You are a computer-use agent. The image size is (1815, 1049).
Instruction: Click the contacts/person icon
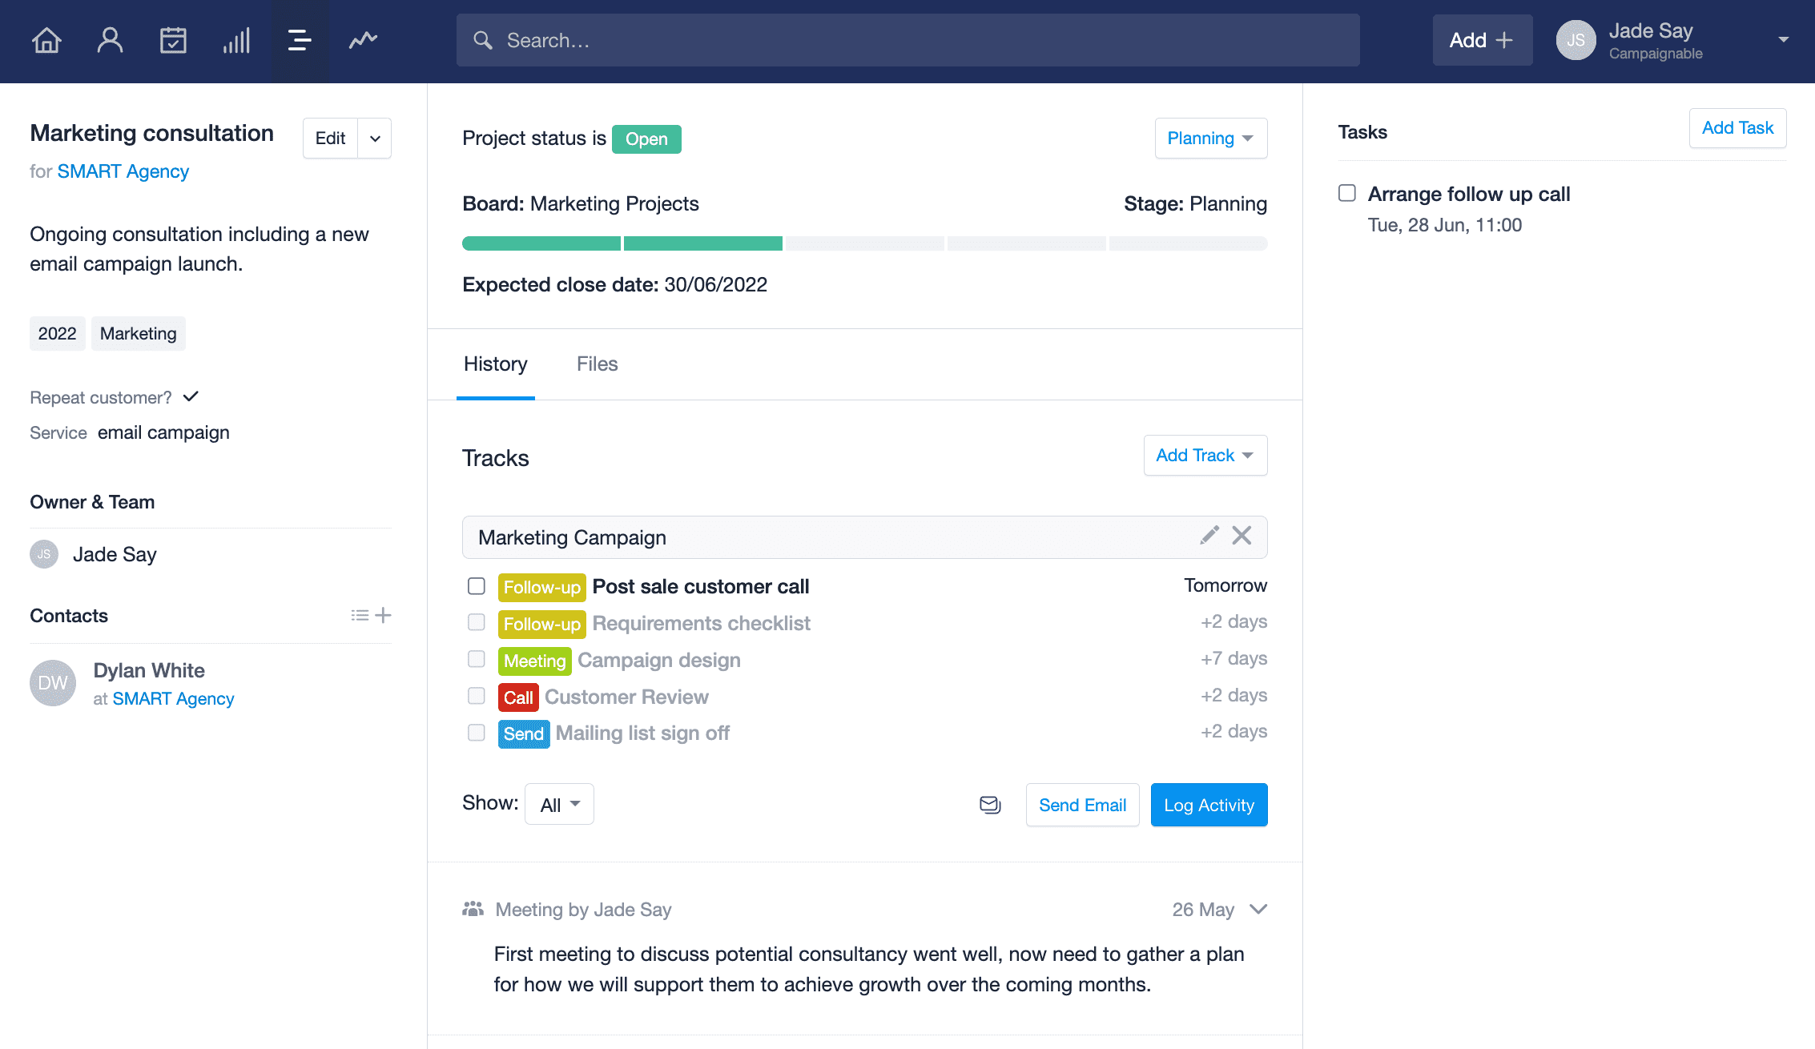[x=109, y=40]
